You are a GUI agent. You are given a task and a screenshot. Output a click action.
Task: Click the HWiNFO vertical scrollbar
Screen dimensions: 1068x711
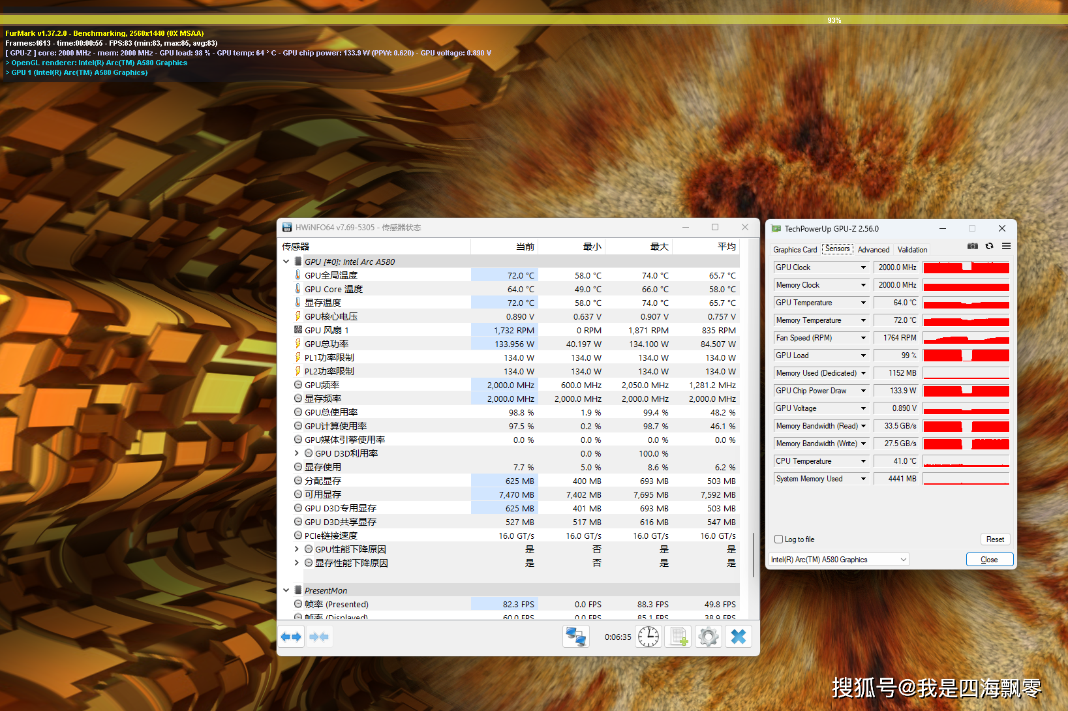[x=754, y=554]
